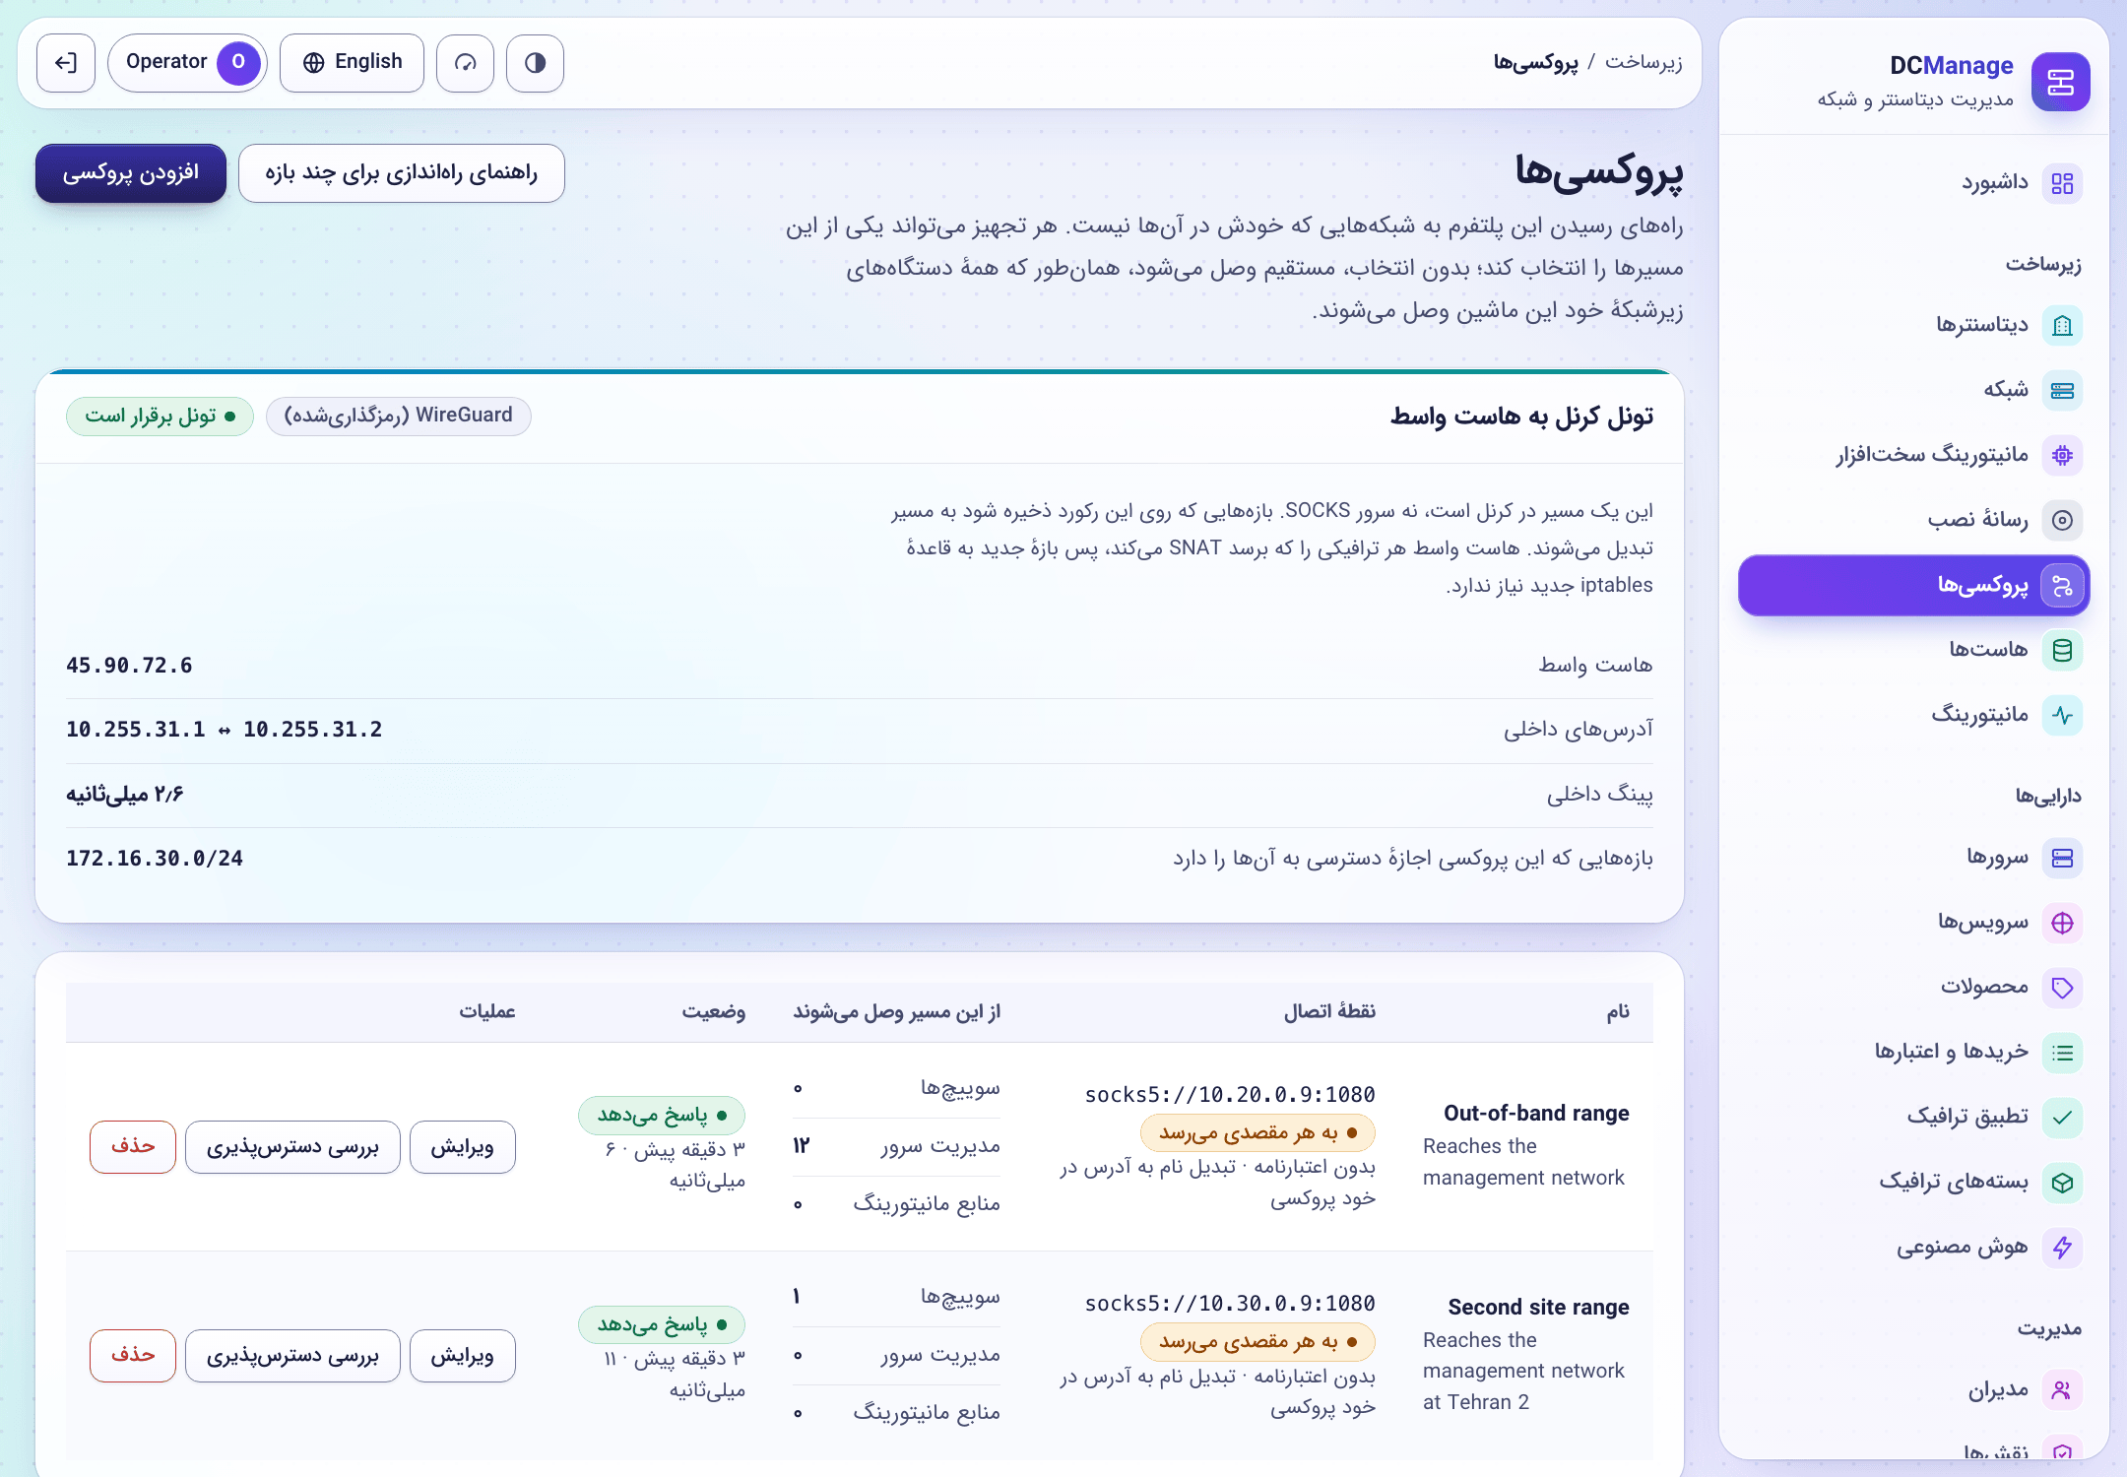Open سرویس‌ها services icon in sidebar
The image size is (2127, 1477).
pos(2062,923)
